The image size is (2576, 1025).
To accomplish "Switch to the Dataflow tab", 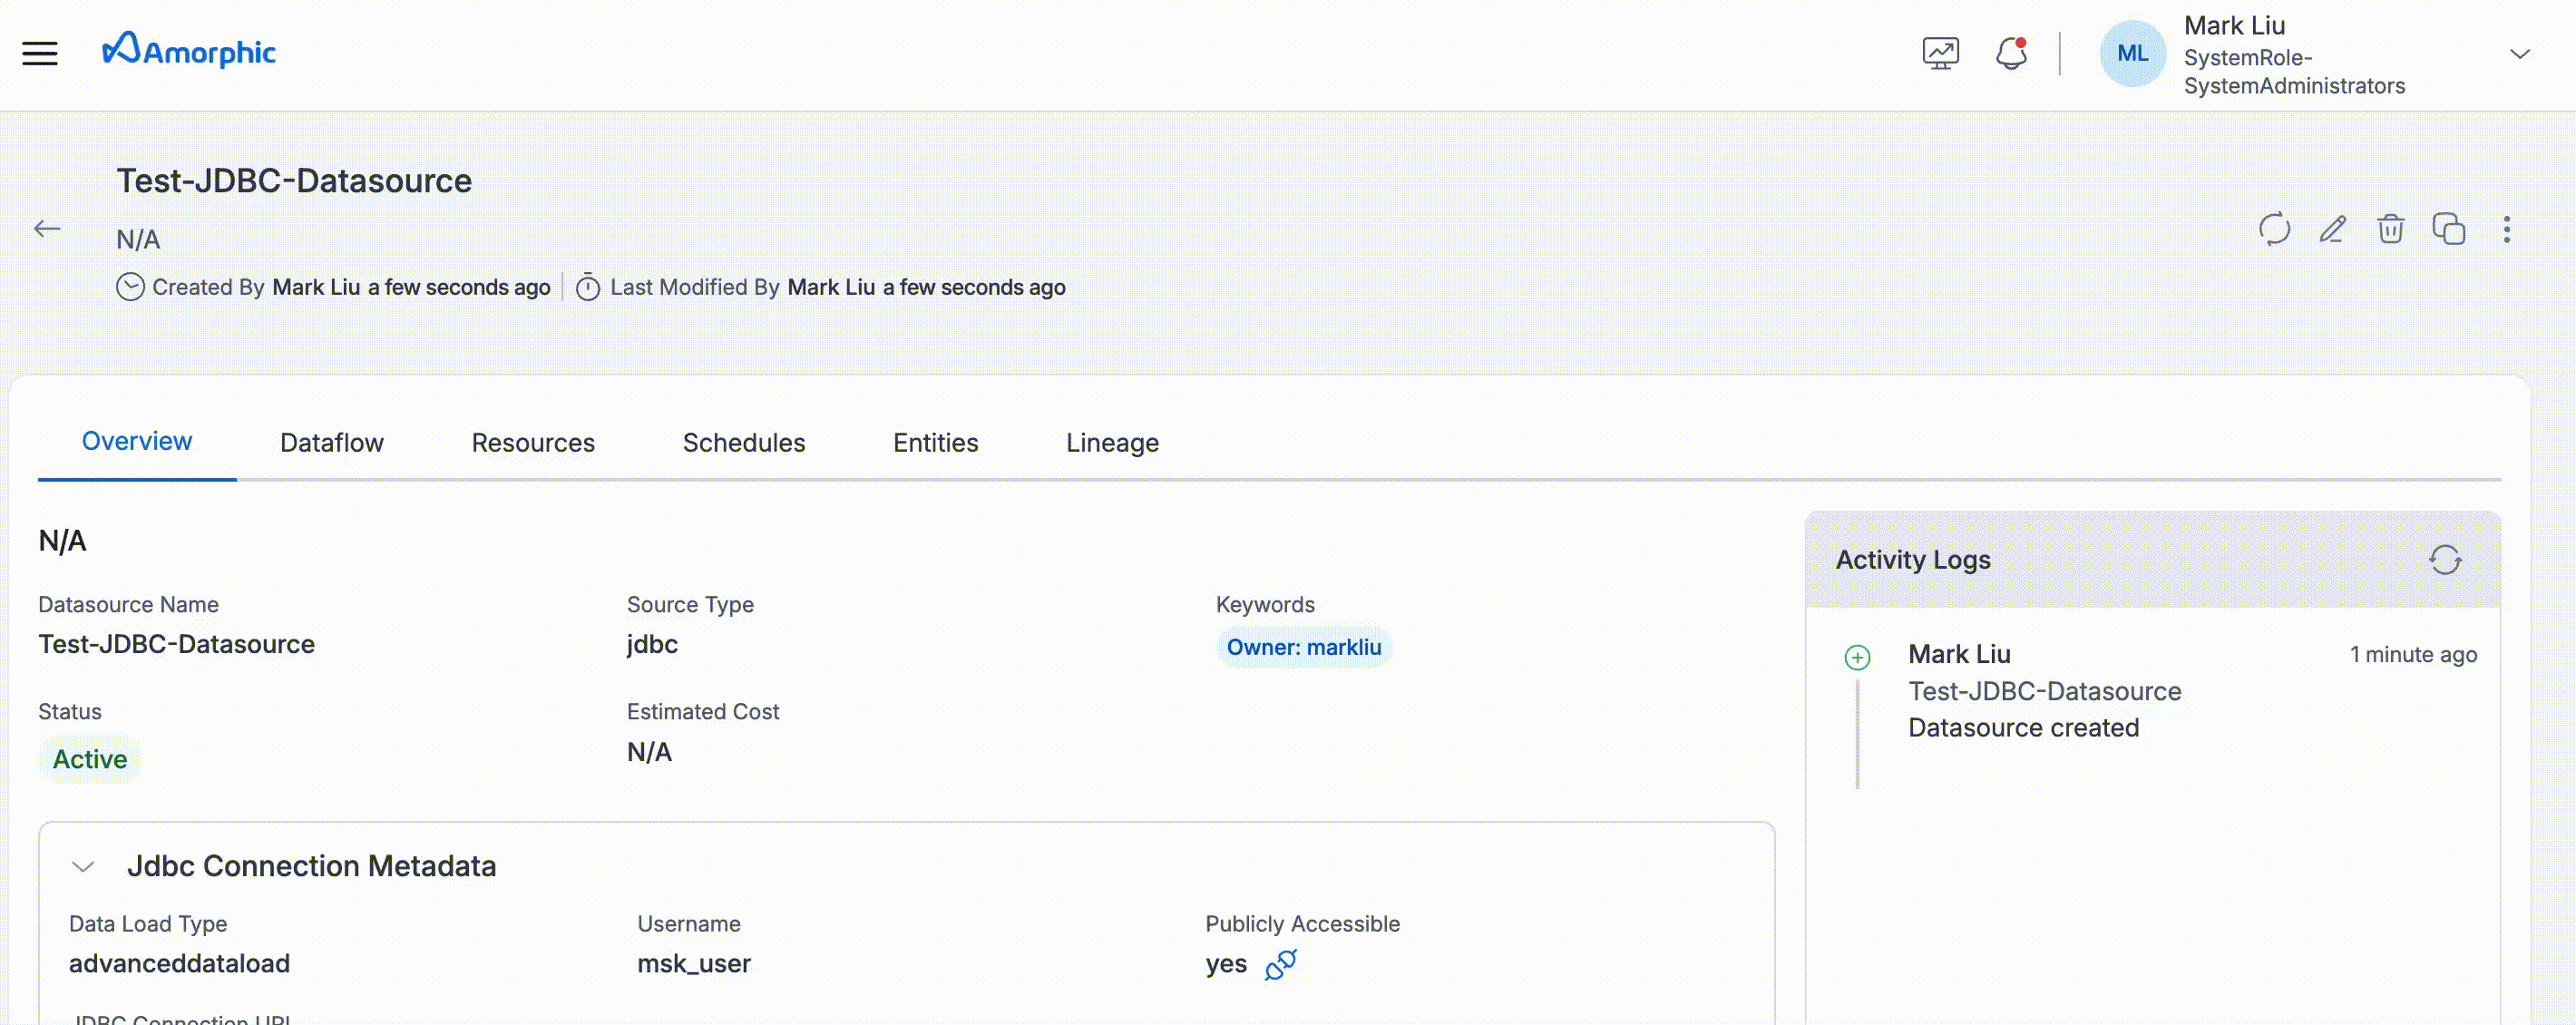I will (x=331, y=443).
